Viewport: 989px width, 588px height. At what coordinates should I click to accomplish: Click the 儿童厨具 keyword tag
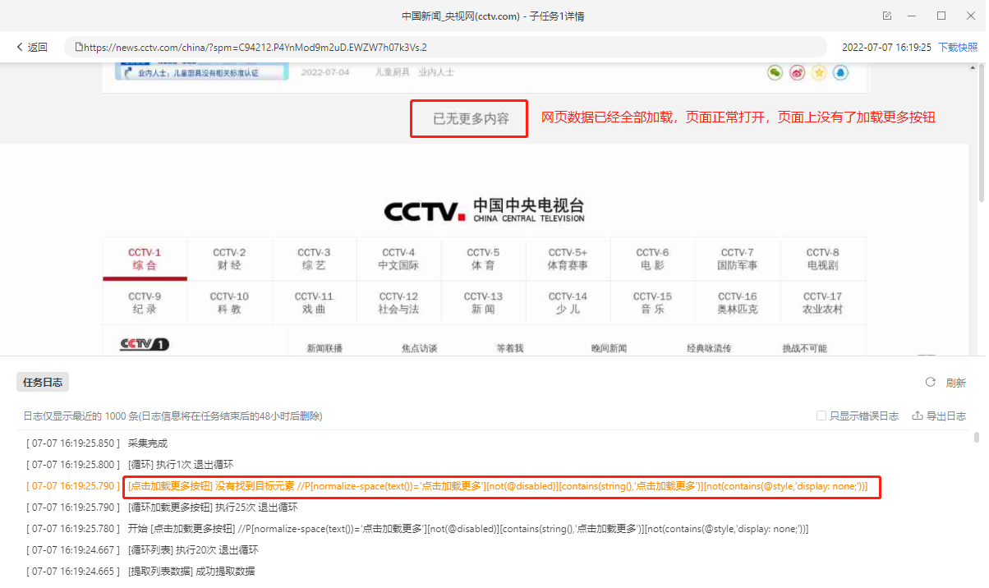(x=392, y=72)
